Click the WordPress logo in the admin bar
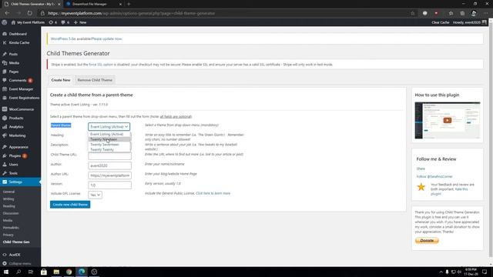The image size is (493, 277). 5,22
